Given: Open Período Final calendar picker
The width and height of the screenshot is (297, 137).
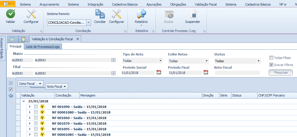Looking at the screenshot, I should click(x=206, y=72).
